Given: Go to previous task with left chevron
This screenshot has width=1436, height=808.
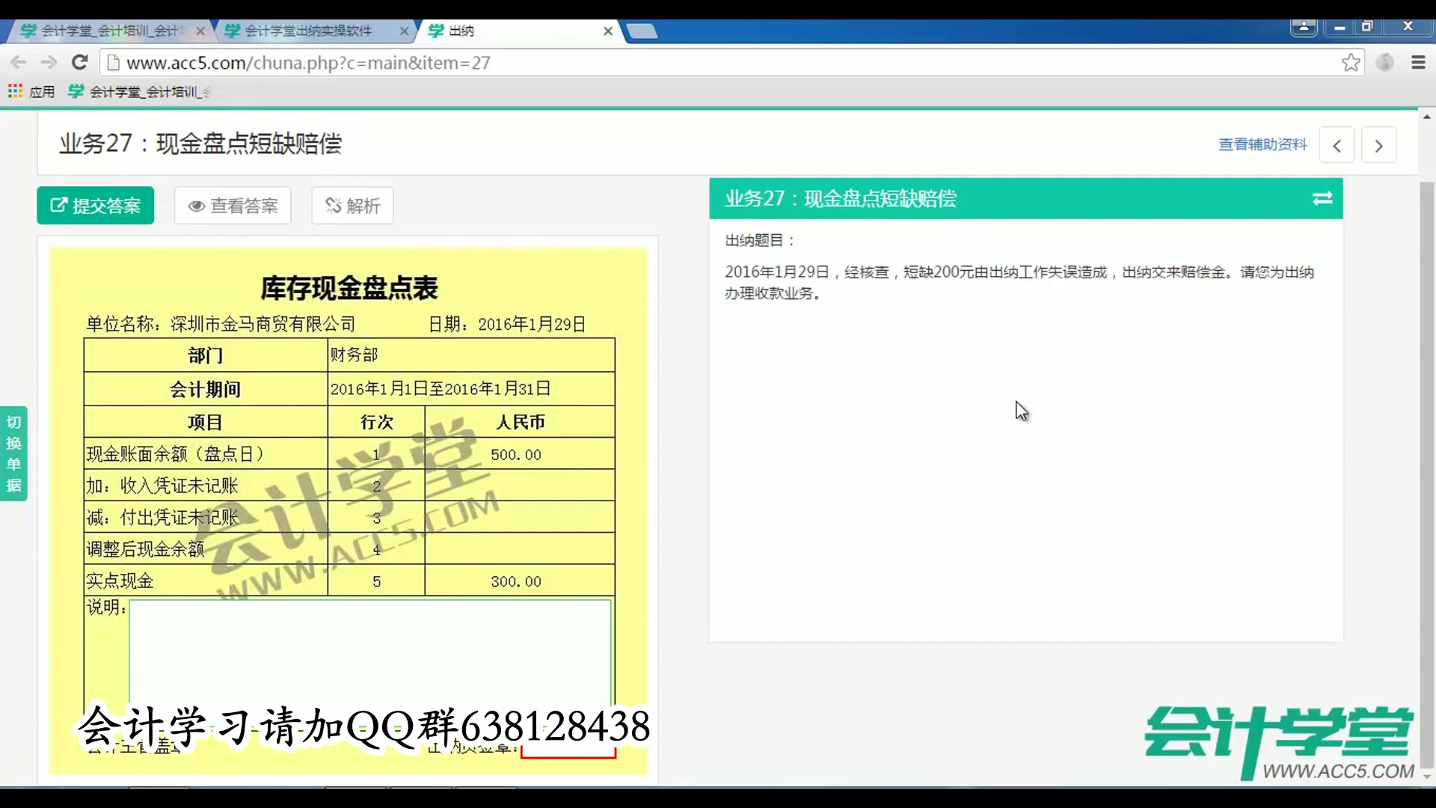Looking at the screenshot, I should (1337, 145).
